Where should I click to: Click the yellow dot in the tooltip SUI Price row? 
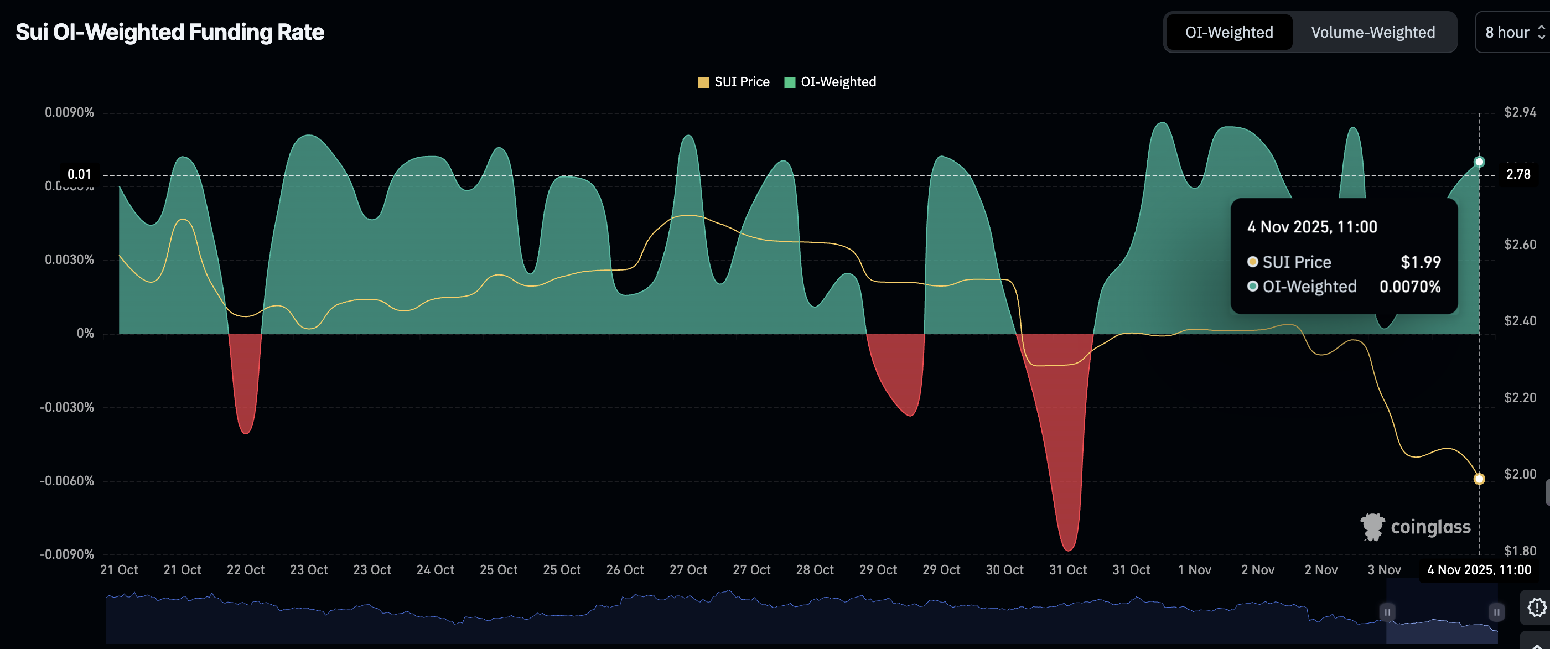tap(1253, 262)
